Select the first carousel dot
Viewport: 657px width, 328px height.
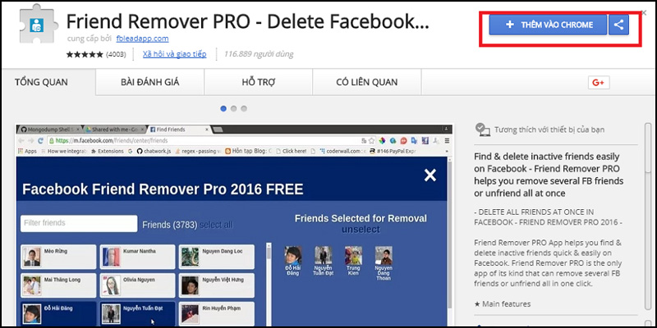[x=223, y=108]
